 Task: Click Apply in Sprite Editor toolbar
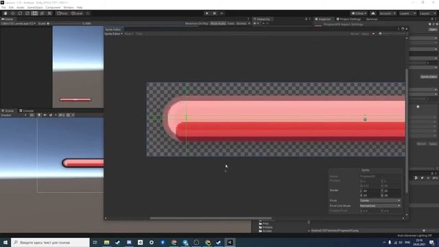click(x=365, y=34)
